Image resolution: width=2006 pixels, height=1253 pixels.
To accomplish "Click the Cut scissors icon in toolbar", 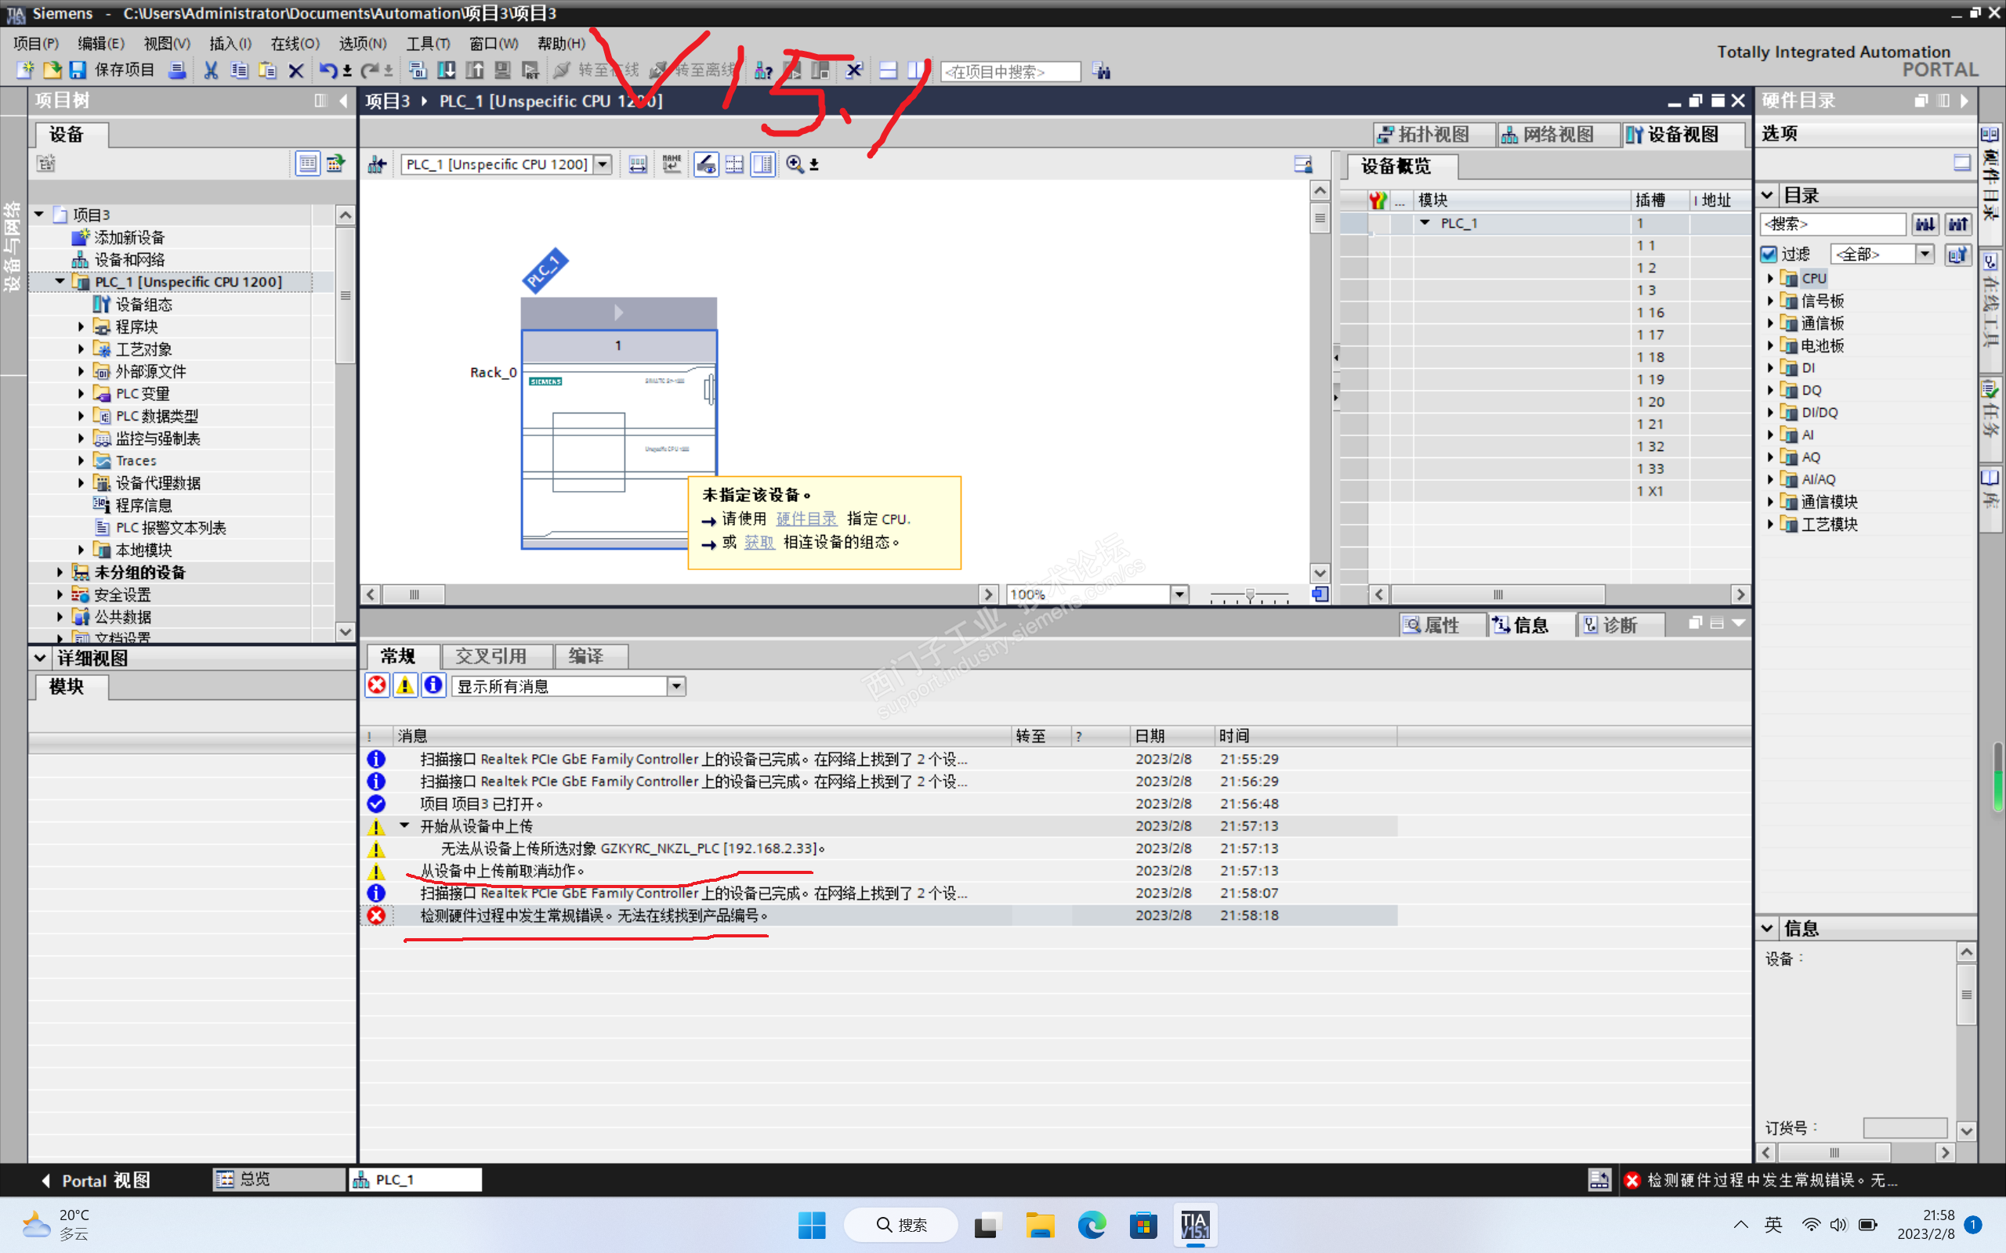I will click(212, 70).
